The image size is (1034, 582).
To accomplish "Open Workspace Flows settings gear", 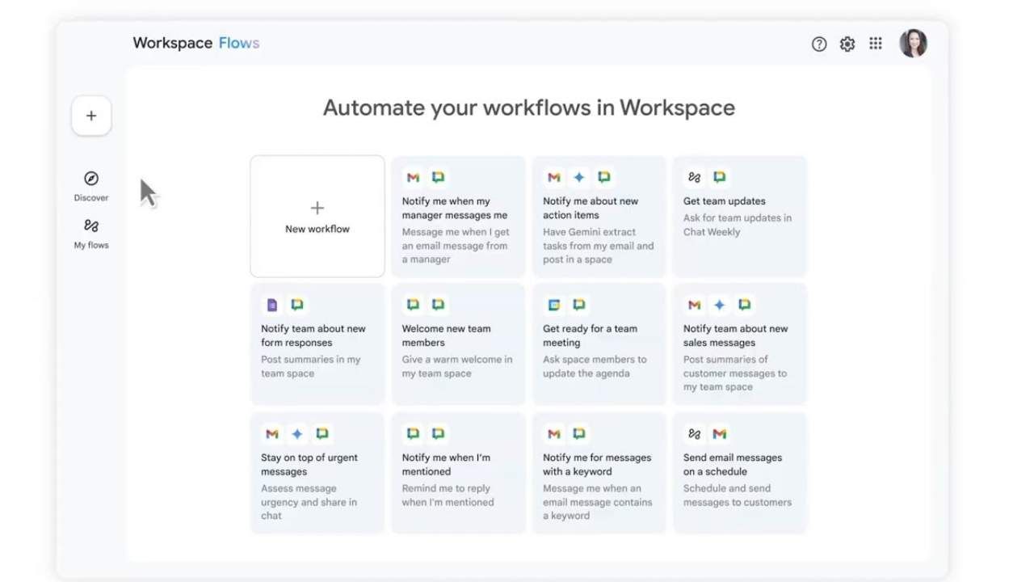I will 847,44.
